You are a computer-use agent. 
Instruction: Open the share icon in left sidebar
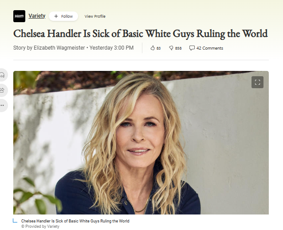2,90
